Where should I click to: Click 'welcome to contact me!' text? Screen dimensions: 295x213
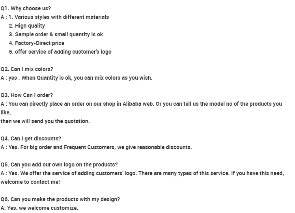(30, 182)
